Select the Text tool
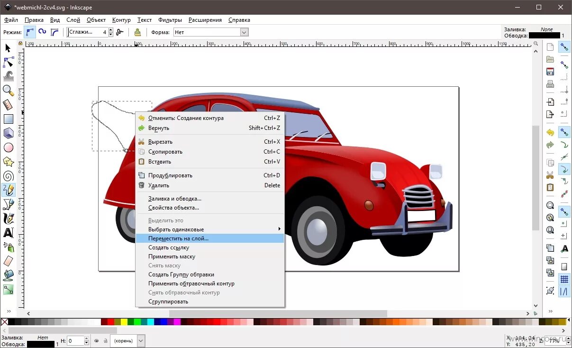This screenshot has height=348, width=572. [8, 233]
